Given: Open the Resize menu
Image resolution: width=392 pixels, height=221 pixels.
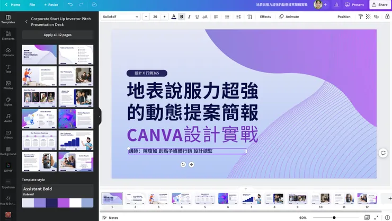Looking at the screenshot, I should pos(51,4).
